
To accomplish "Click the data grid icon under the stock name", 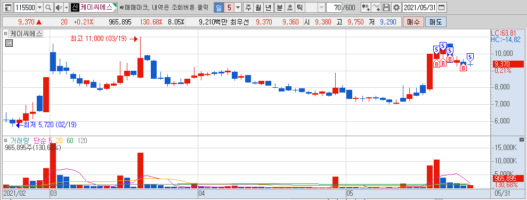I will click(9, 43).
